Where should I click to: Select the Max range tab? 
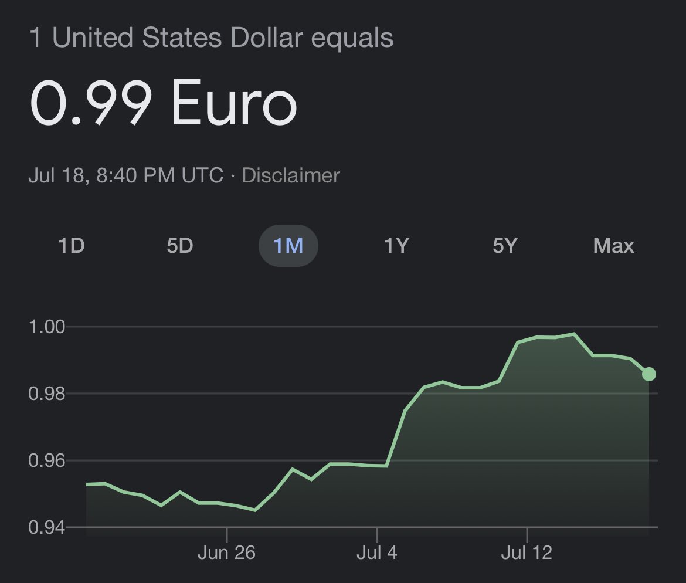click(613, 246)
